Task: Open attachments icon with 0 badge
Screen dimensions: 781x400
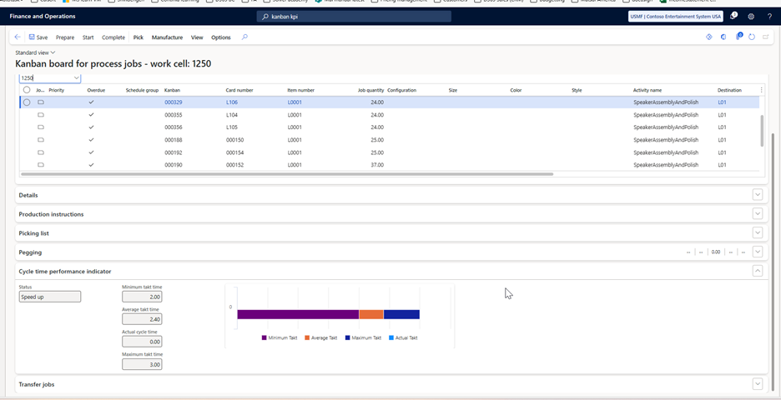Action: click(738, 37)
